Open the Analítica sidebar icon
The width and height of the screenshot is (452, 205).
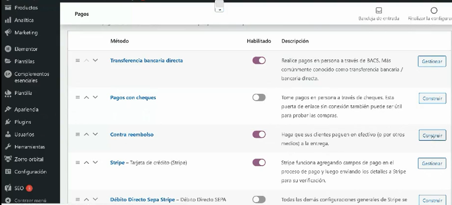[8, 20]
